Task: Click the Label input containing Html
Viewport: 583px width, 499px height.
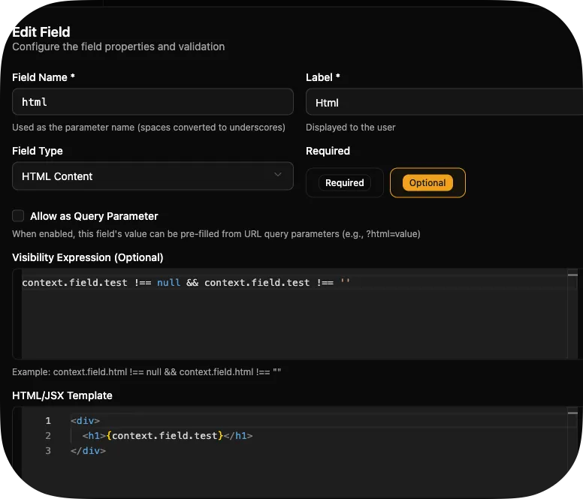Action: pyautogui.click(x=443, y=103)
